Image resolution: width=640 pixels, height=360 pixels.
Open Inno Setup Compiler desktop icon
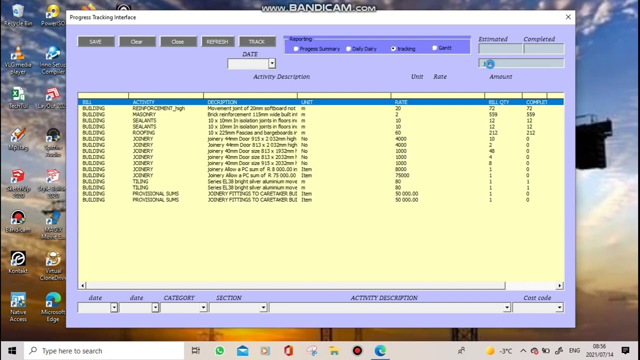(x=53, y=60)
